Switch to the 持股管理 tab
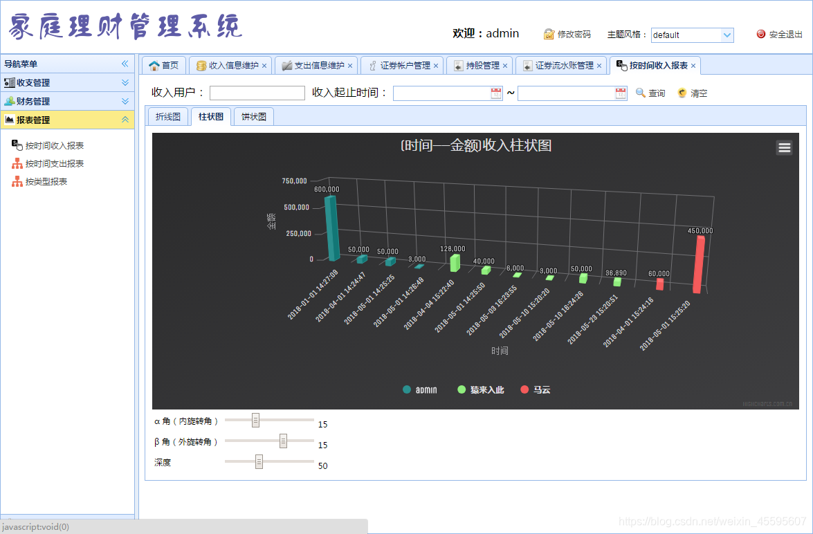 [479, 65]
